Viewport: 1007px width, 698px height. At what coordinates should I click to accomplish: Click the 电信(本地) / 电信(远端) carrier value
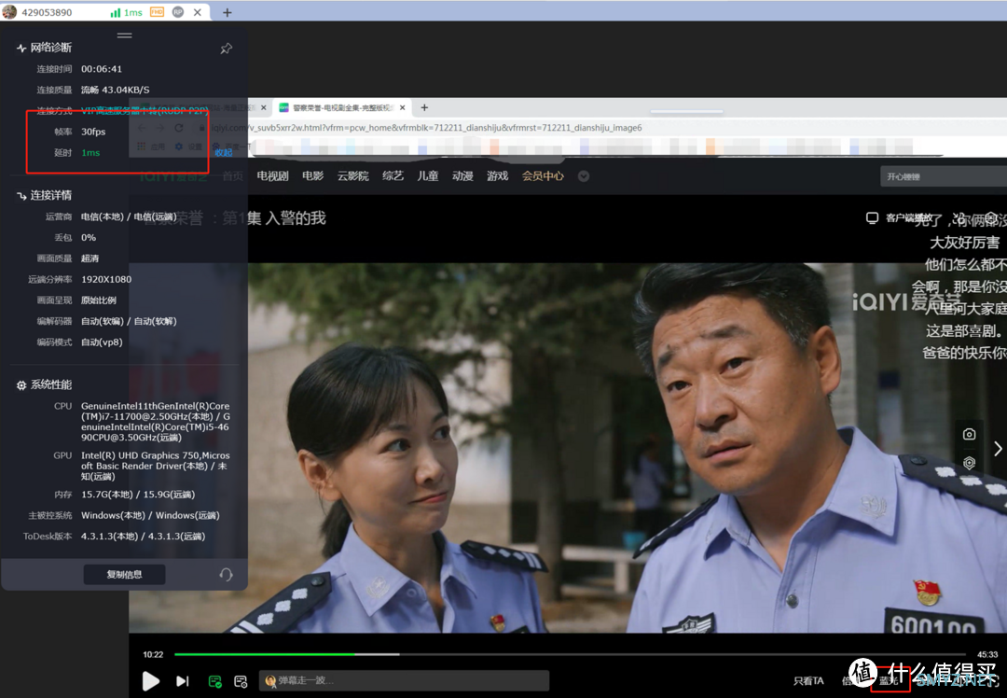pyautogui.click(x=129, y=216)
